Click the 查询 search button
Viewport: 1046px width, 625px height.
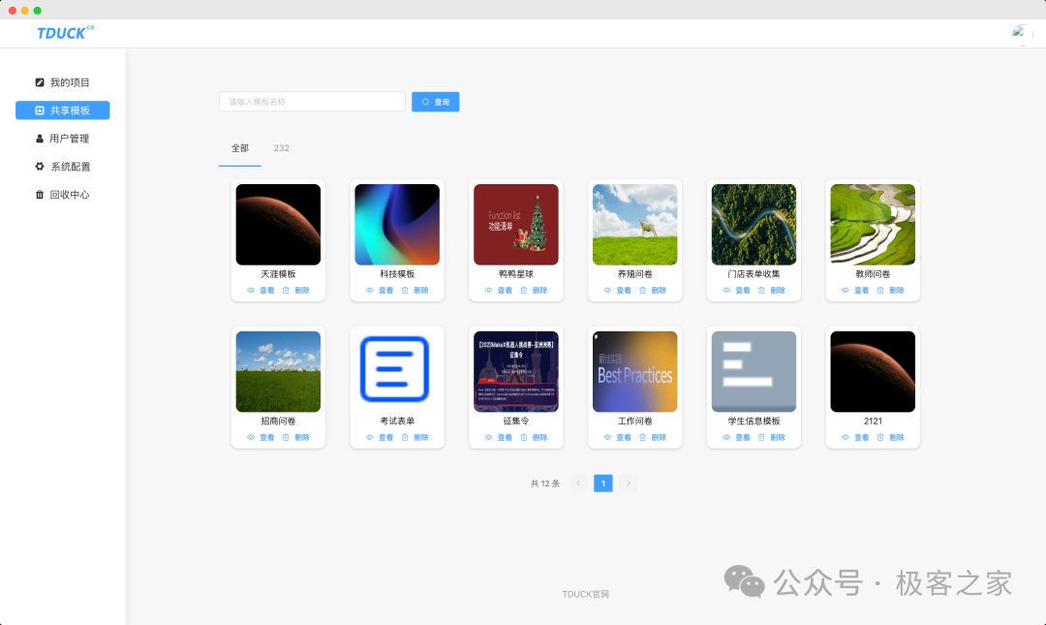pos(436,102)
